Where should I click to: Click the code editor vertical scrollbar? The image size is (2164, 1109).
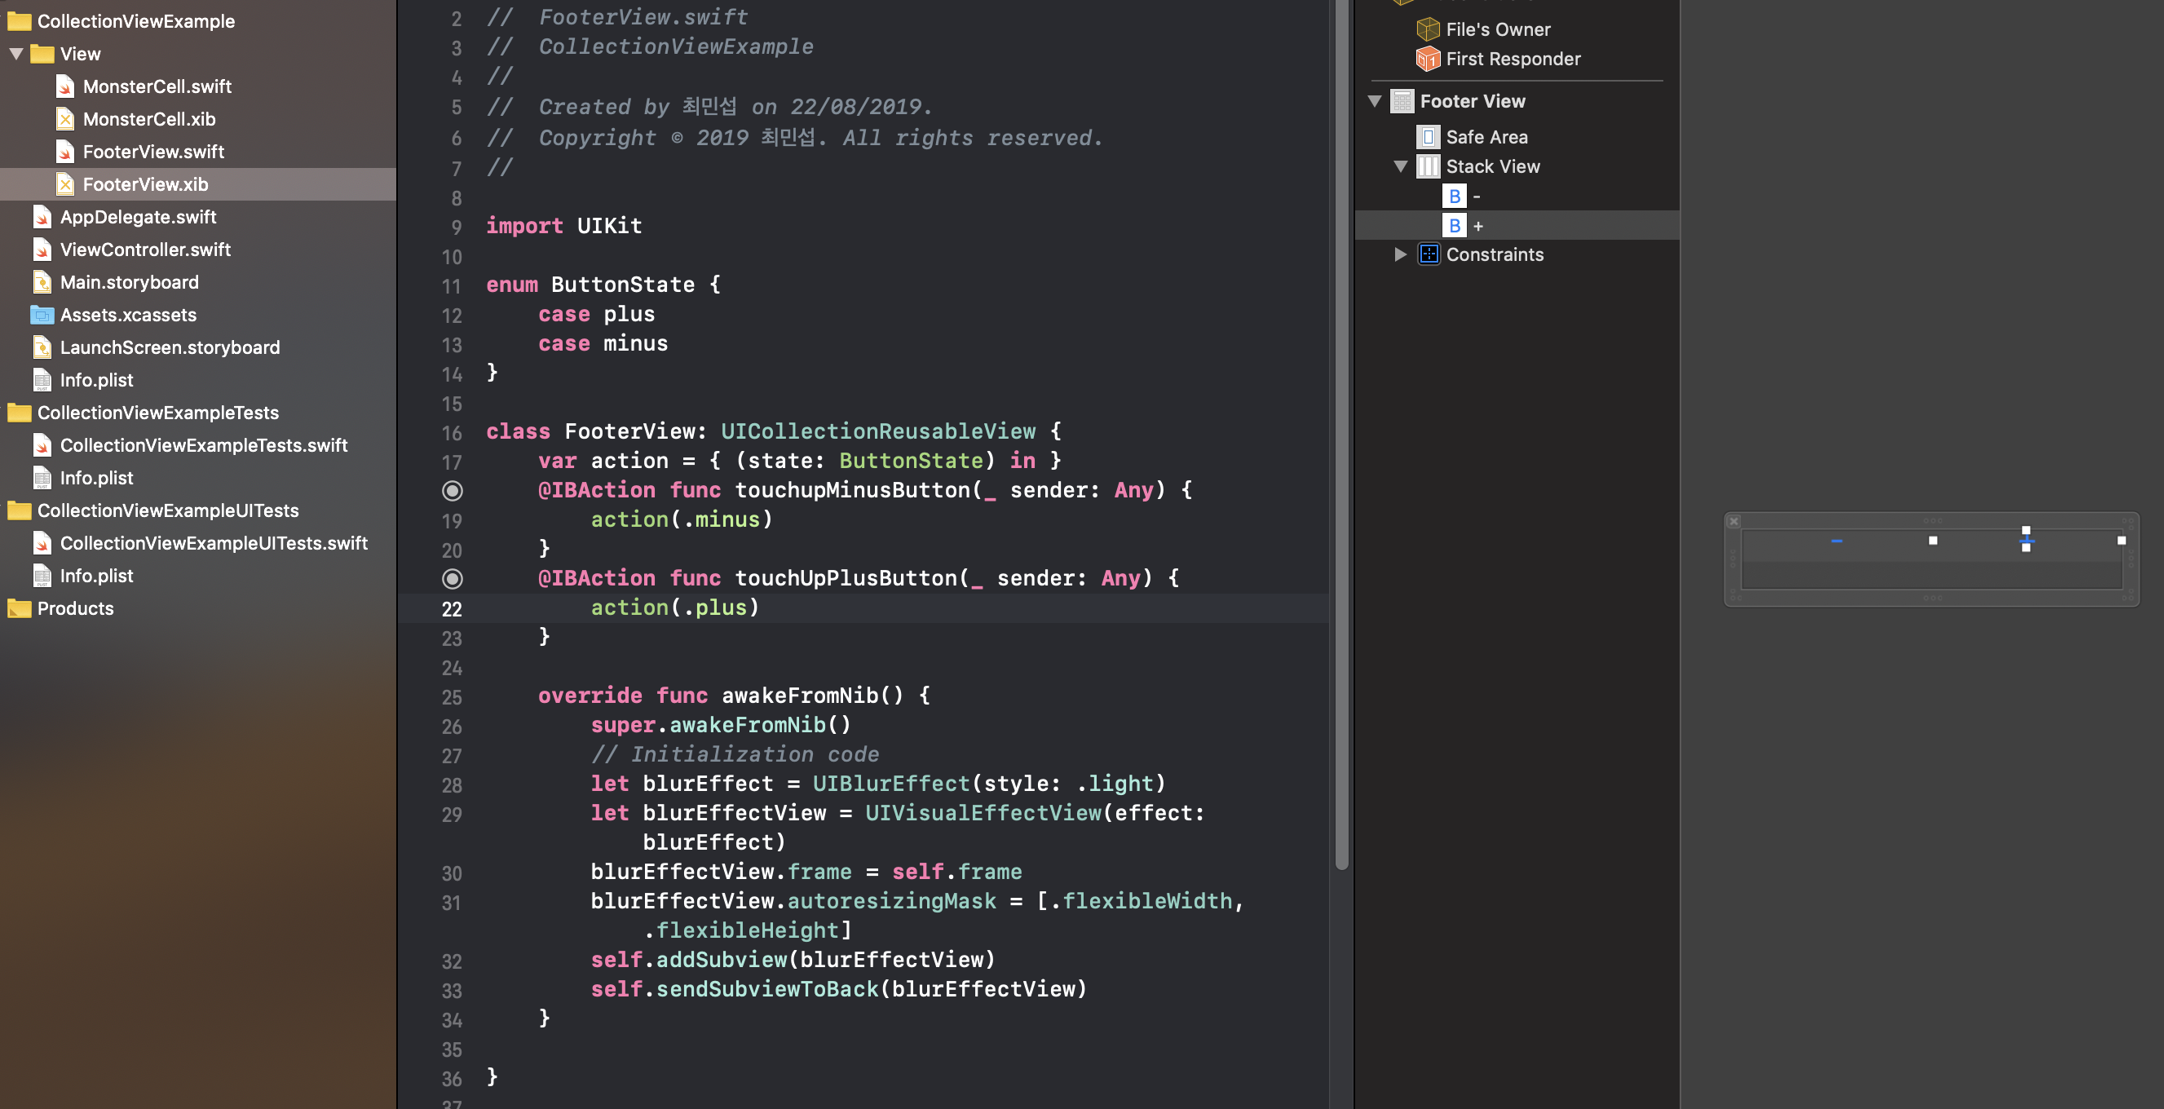click(1341, 420)
